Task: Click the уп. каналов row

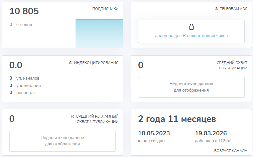Action: pos(25,78)
